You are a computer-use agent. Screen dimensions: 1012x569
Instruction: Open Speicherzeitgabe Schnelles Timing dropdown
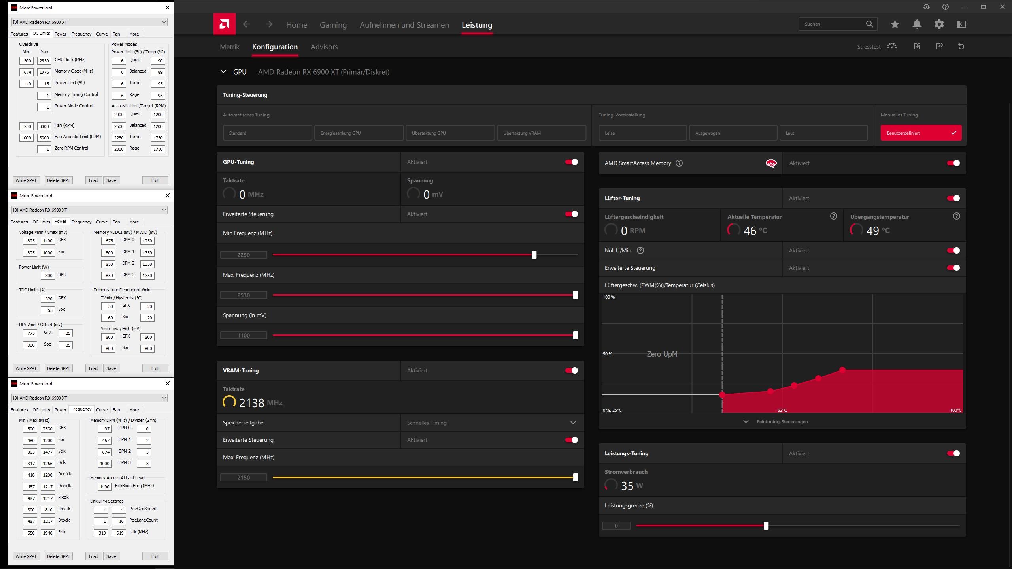(492, 423)
